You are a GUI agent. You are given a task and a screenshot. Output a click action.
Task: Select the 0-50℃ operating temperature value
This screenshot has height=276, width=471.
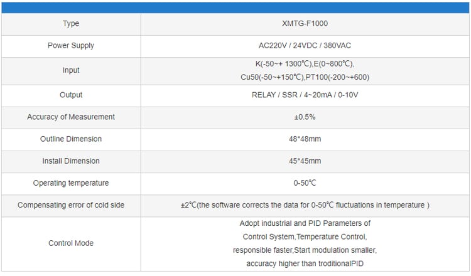coord(305,183)
